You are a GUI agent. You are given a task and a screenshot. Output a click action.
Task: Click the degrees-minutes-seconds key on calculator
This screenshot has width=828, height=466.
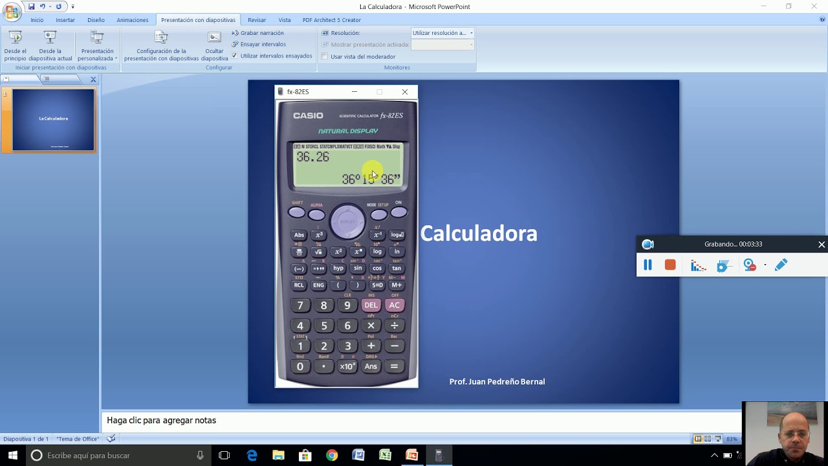(x=318, y=269)
